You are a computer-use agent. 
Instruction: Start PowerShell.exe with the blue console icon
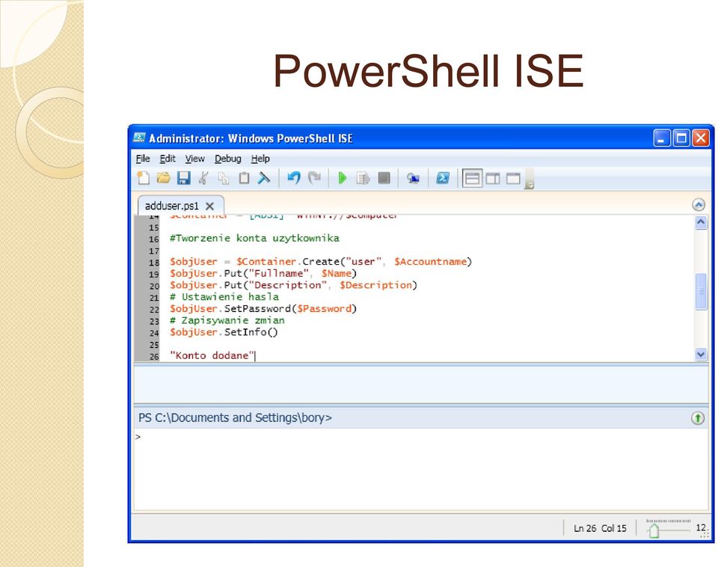[442, 178]
